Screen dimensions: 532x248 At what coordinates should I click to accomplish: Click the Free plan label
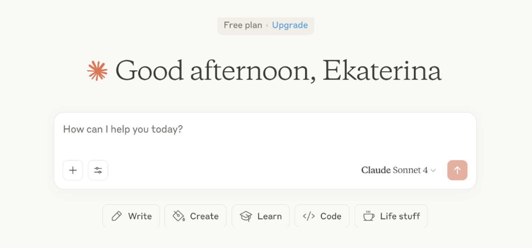(243, 25)
